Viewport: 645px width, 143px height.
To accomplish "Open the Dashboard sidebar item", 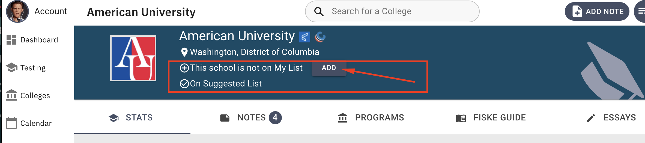I will coord(32,40).
